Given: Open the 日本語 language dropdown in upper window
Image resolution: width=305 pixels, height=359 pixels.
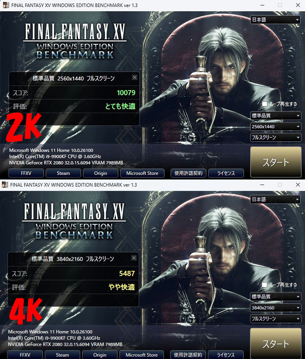Looking at the screenshot, I should (275, 20).
